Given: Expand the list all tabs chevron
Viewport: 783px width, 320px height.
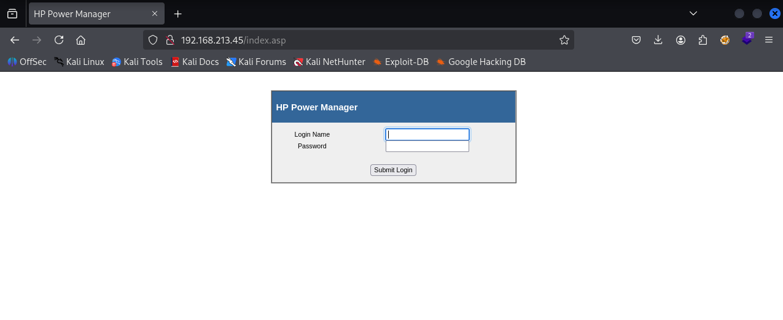Looking at the screenshot, I should tap(693, 13).
